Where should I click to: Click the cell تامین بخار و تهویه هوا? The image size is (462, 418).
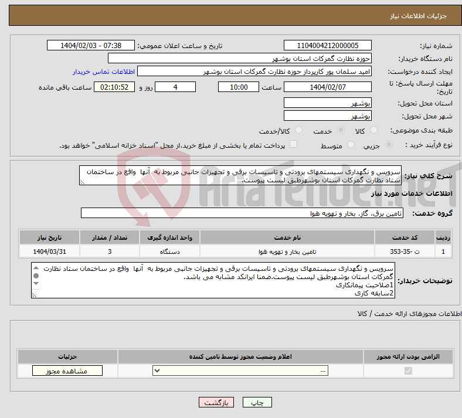[x=287, y=252]
